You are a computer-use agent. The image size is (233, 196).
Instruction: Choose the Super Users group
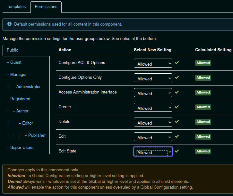point(22,148)
